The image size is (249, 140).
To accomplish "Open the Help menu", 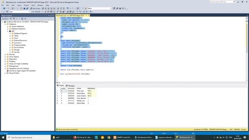I will (x=47, y=5).
